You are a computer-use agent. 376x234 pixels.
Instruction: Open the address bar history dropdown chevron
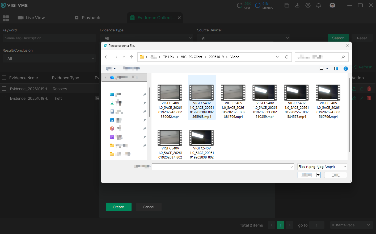(x=277, y=57)
